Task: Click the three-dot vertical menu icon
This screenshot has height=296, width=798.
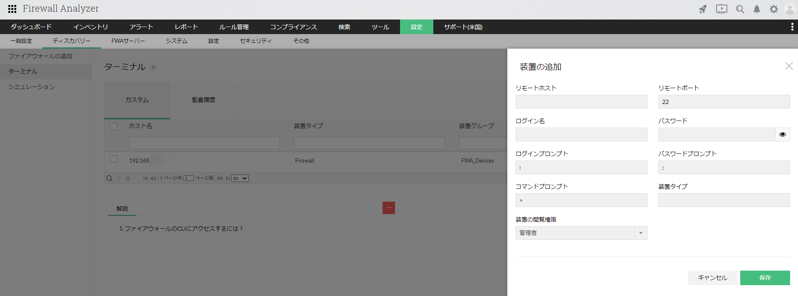Action: click(792, 27)
